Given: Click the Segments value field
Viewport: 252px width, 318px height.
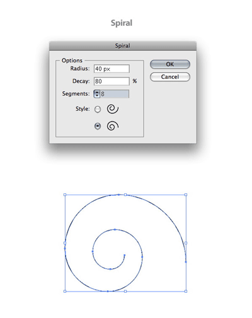Looking at the screenshot, I should click(x=115, y=94).
